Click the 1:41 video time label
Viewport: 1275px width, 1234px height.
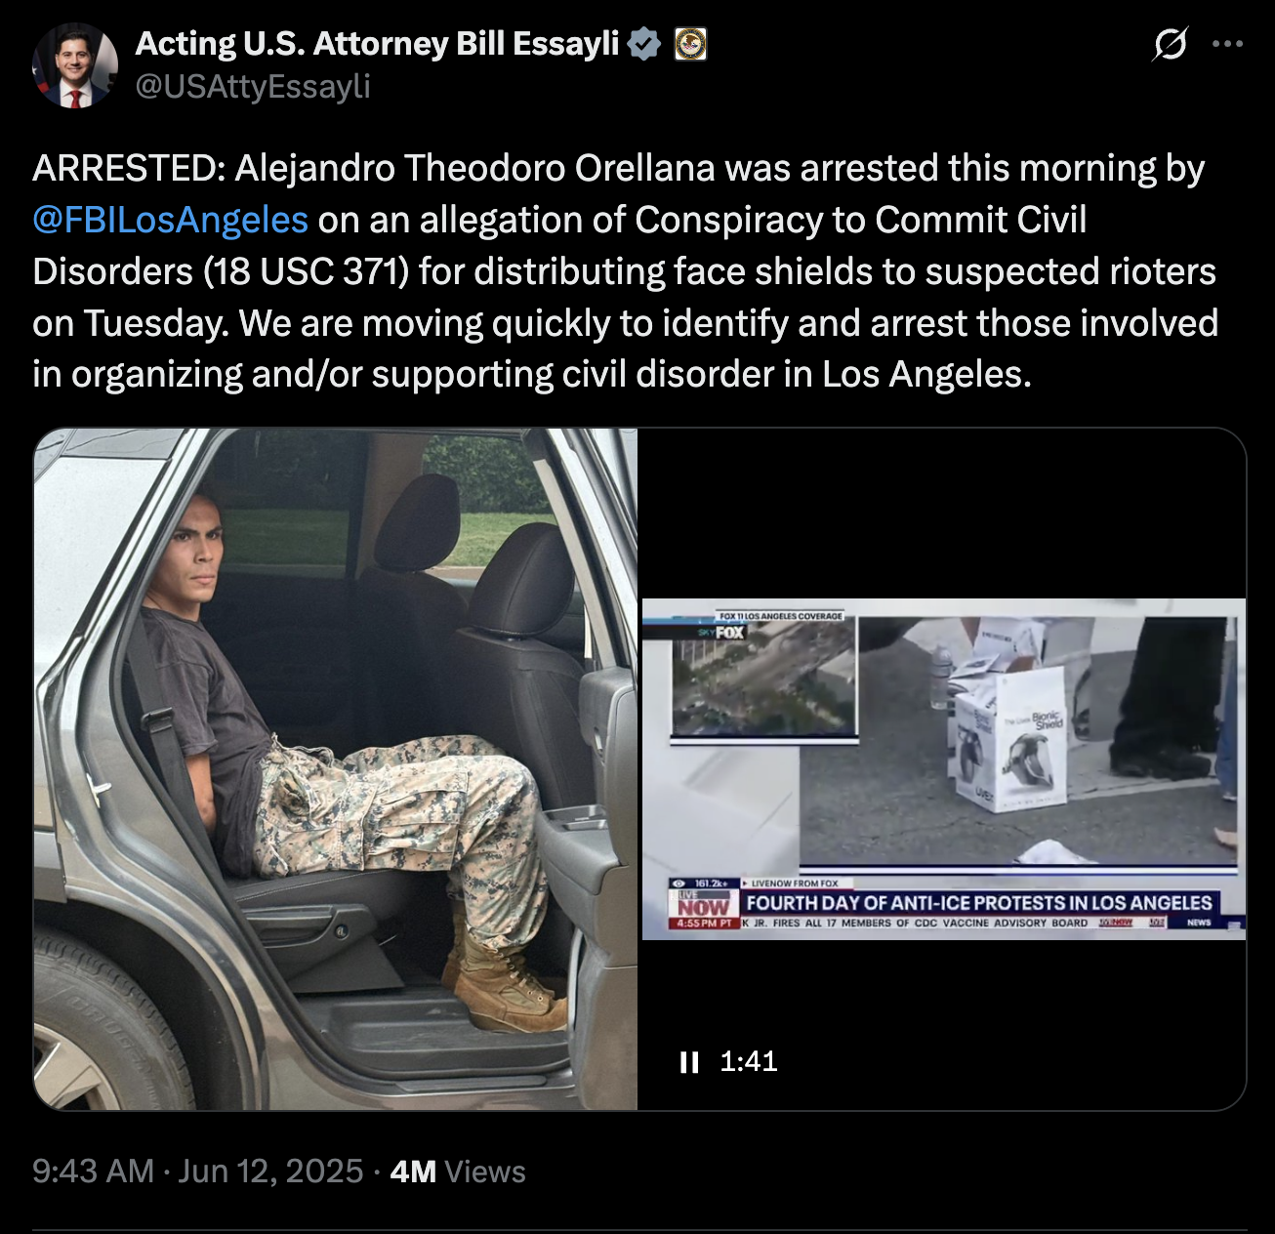click(749, 1062)
